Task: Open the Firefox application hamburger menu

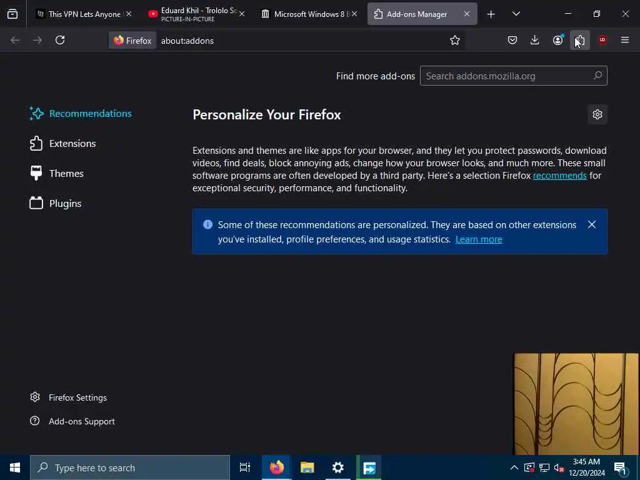Action: (625, 40)
